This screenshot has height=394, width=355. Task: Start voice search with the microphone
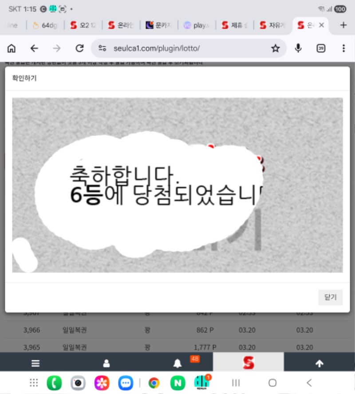(299, 48)
